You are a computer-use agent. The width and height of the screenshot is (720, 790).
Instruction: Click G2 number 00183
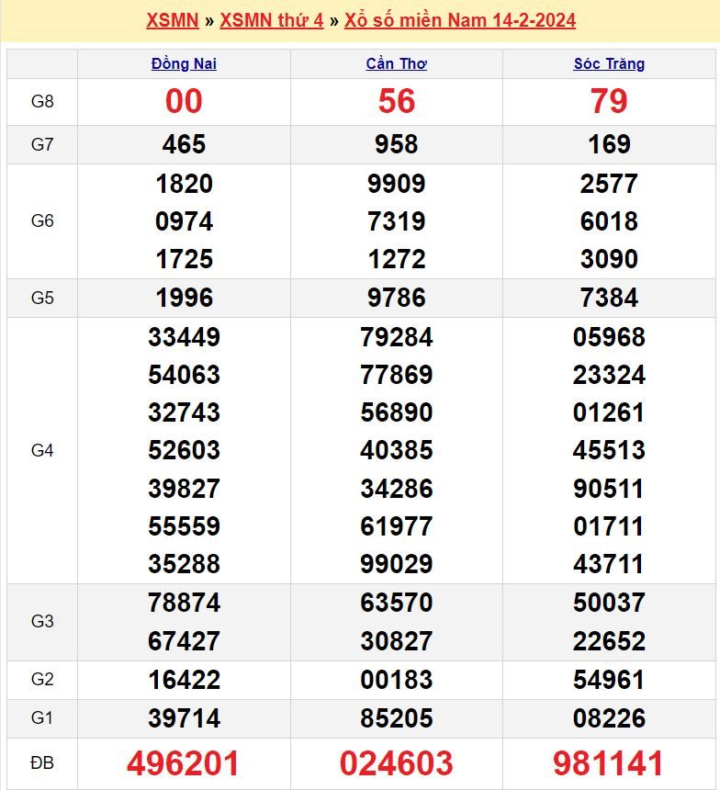tap(397, 680)
